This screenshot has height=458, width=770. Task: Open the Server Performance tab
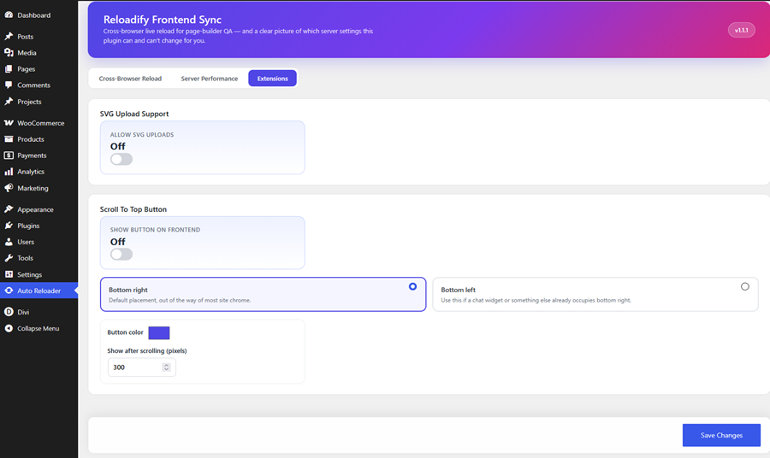pyautogui.click(x=210, y=79)
